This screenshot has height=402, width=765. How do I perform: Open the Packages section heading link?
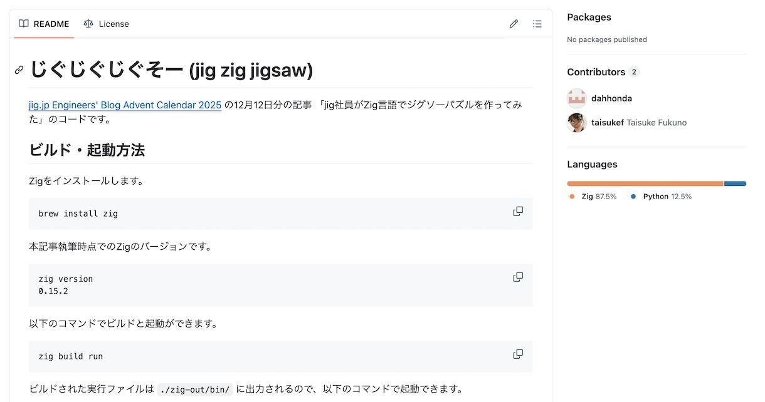click(x=589, y=18)
